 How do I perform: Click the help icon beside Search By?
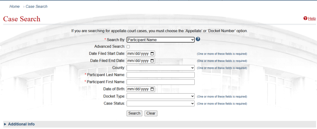pyautogui.click(x=198, y=39)
